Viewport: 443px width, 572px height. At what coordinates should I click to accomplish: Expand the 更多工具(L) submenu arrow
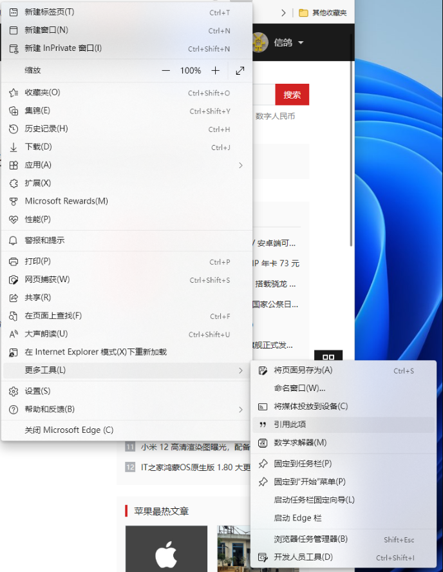coord(241,370)
